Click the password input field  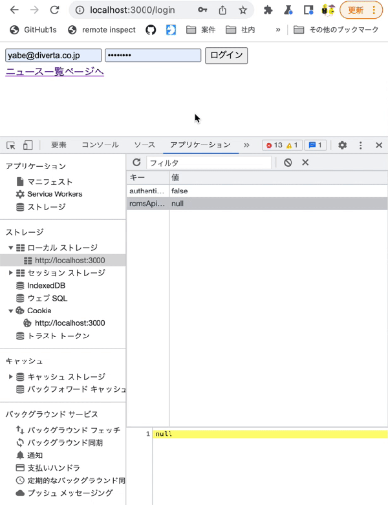tap(153, 56)
